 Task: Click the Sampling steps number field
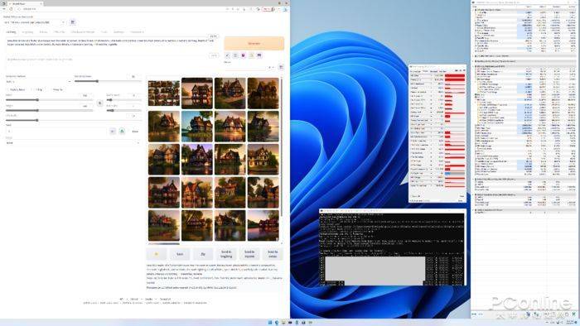coord(133,76)
